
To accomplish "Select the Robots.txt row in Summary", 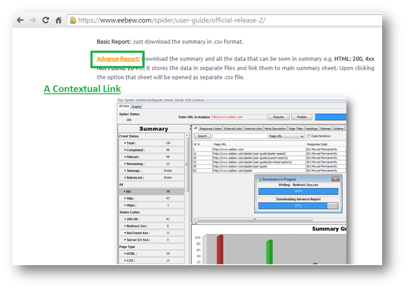I will [152, 178].
